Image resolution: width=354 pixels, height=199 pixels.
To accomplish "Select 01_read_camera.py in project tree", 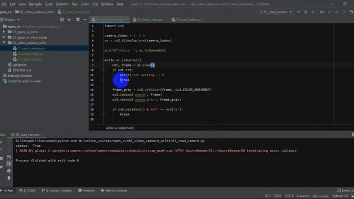I will pos(31,48).
